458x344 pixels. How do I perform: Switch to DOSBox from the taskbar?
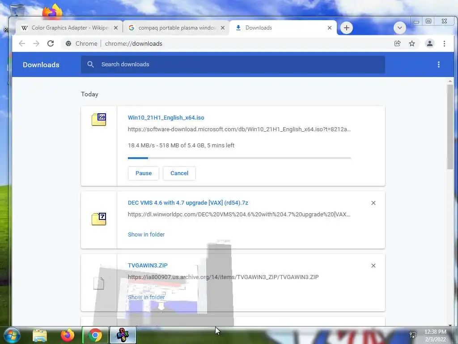(123, 335)
